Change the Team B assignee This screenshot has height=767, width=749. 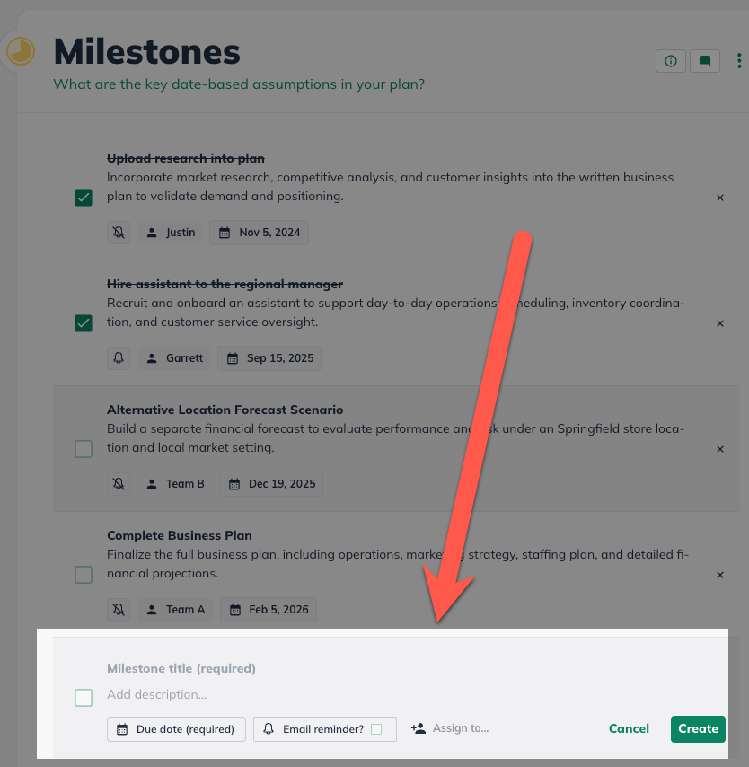tap(176, 484)
